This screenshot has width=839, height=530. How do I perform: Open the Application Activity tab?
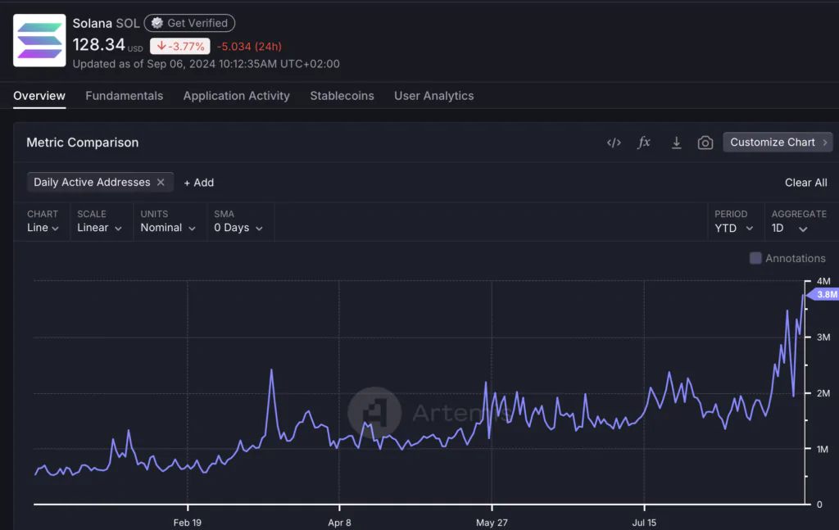click(x=237, y=96)
